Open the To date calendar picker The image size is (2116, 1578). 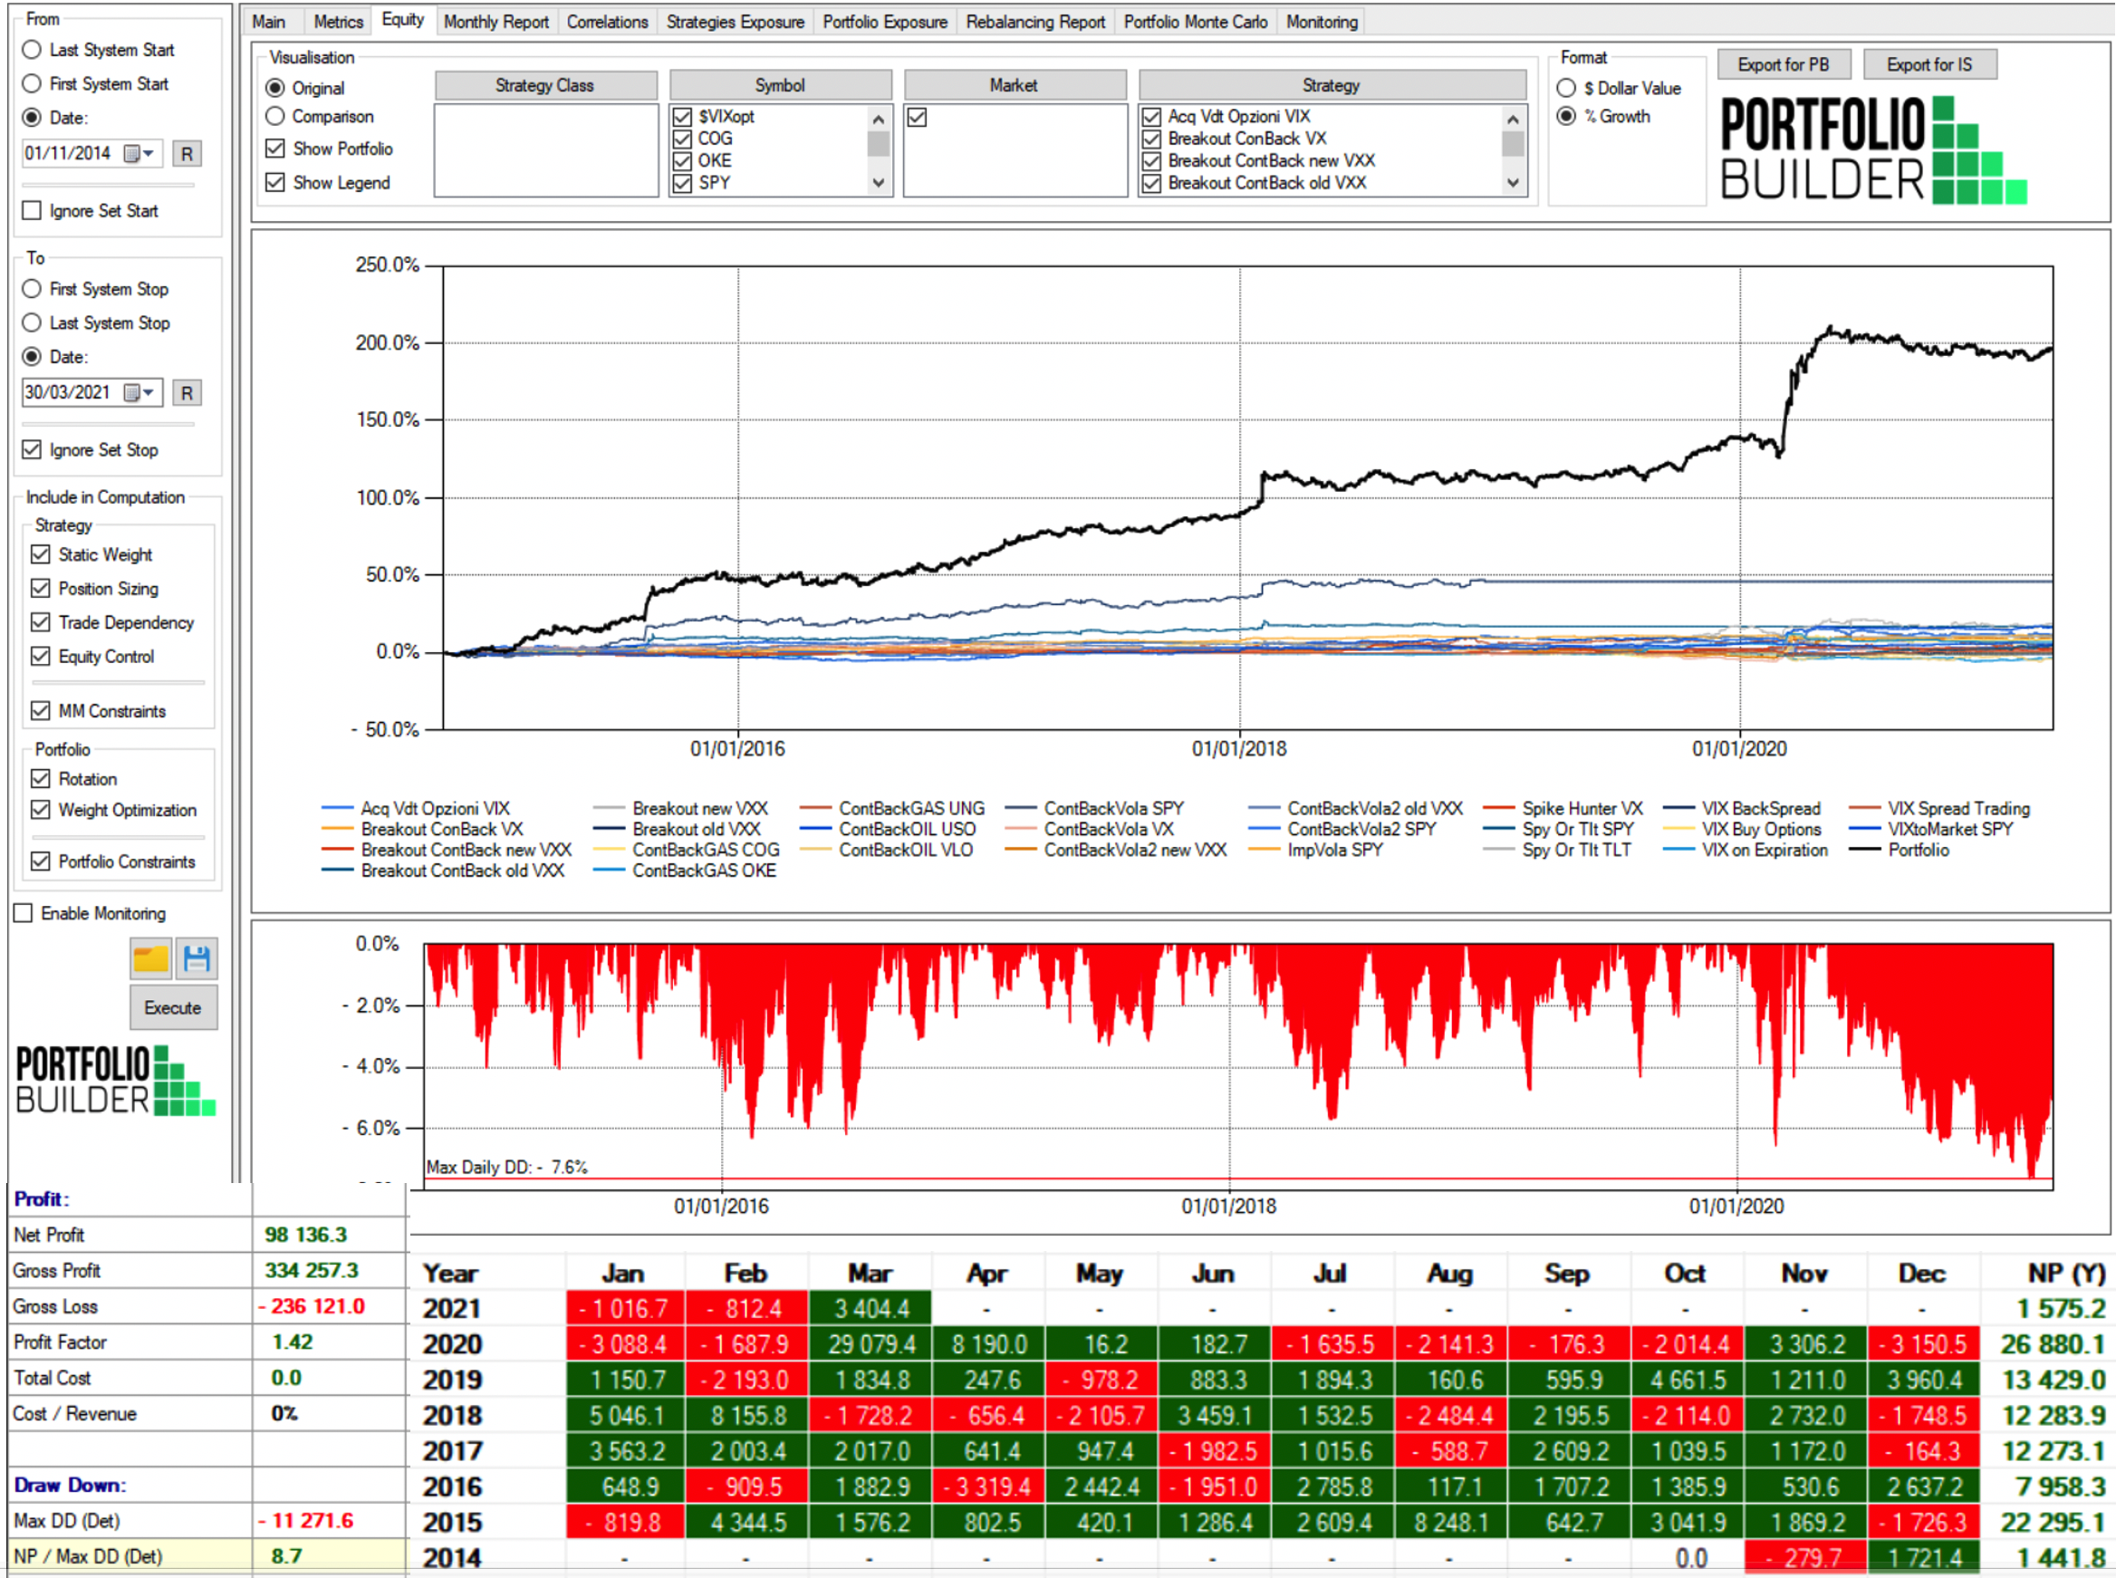coord(139,392)
